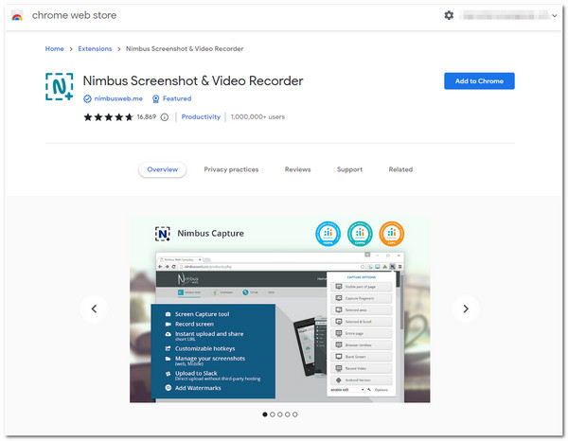Open the Reviews tab
The height and width of the screenshot is (441, 568).
297,169
